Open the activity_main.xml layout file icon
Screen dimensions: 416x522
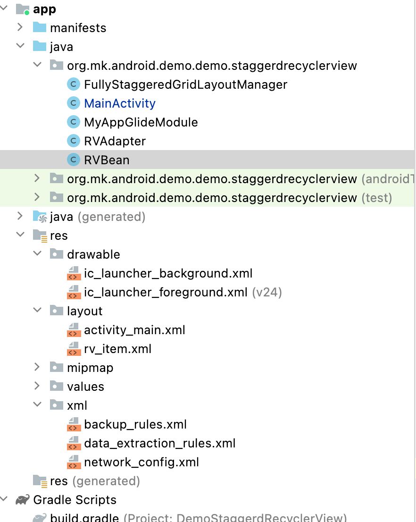click(x=74, y=330)
